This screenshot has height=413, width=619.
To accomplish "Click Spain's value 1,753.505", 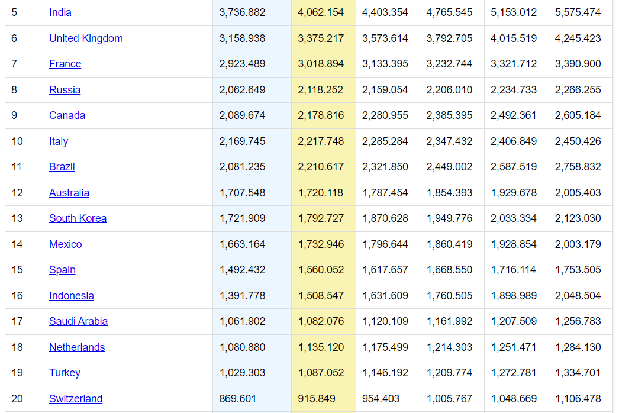I will click(578, 270).
